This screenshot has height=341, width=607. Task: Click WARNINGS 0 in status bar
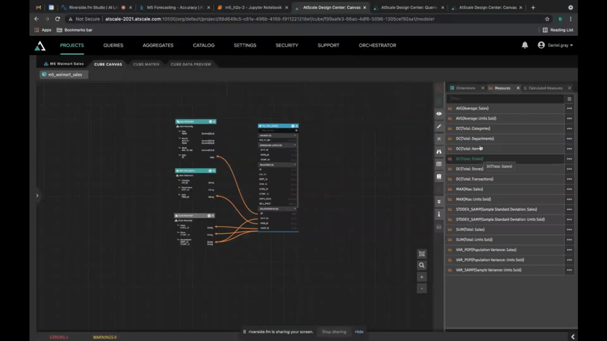[104, 337]
